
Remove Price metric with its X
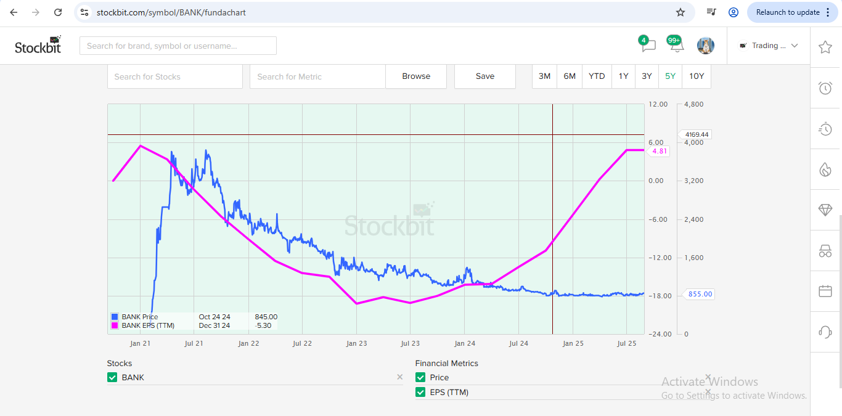708,377
